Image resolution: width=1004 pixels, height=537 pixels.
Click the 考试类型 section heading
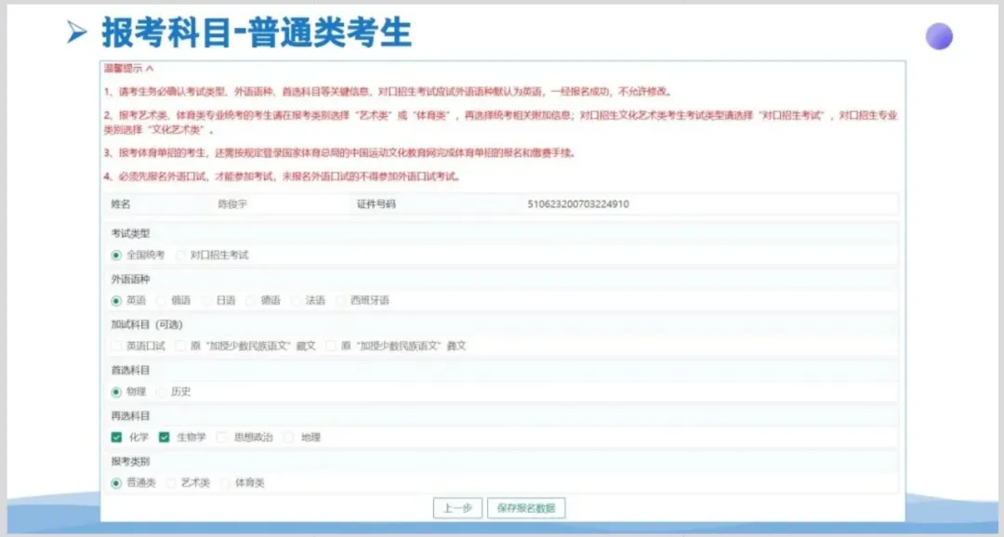(130, 233)
